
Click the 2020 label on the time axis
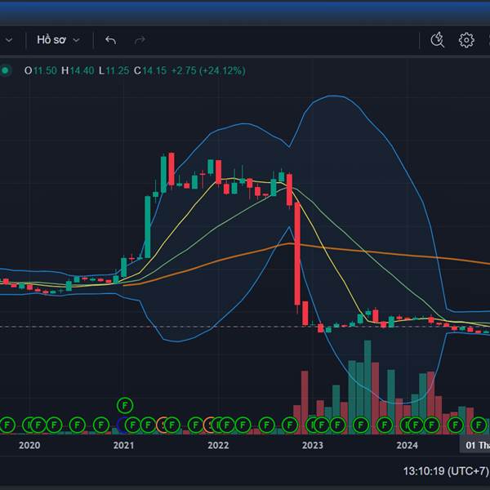29,445
